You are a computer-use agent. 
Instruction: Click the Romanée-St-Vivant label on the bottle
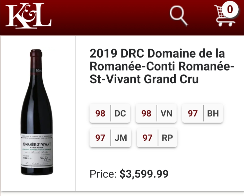click(36, 144)
